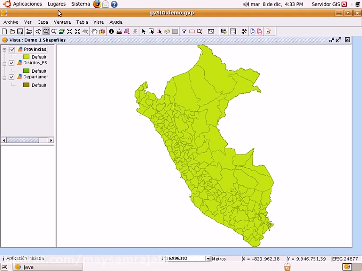Uncheck the Provincias layer visibility
The width and height of the screenshot is (362, 271).
(12, 49)
